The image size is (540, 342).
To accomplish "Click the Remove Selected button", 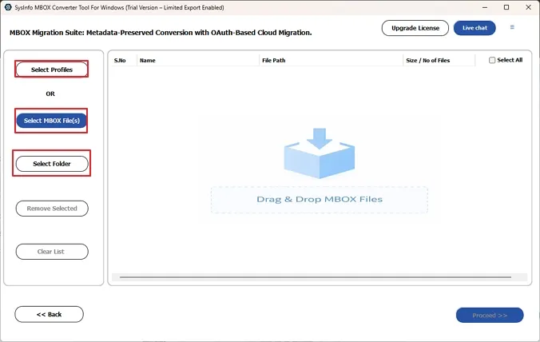I will pos(52,209).
